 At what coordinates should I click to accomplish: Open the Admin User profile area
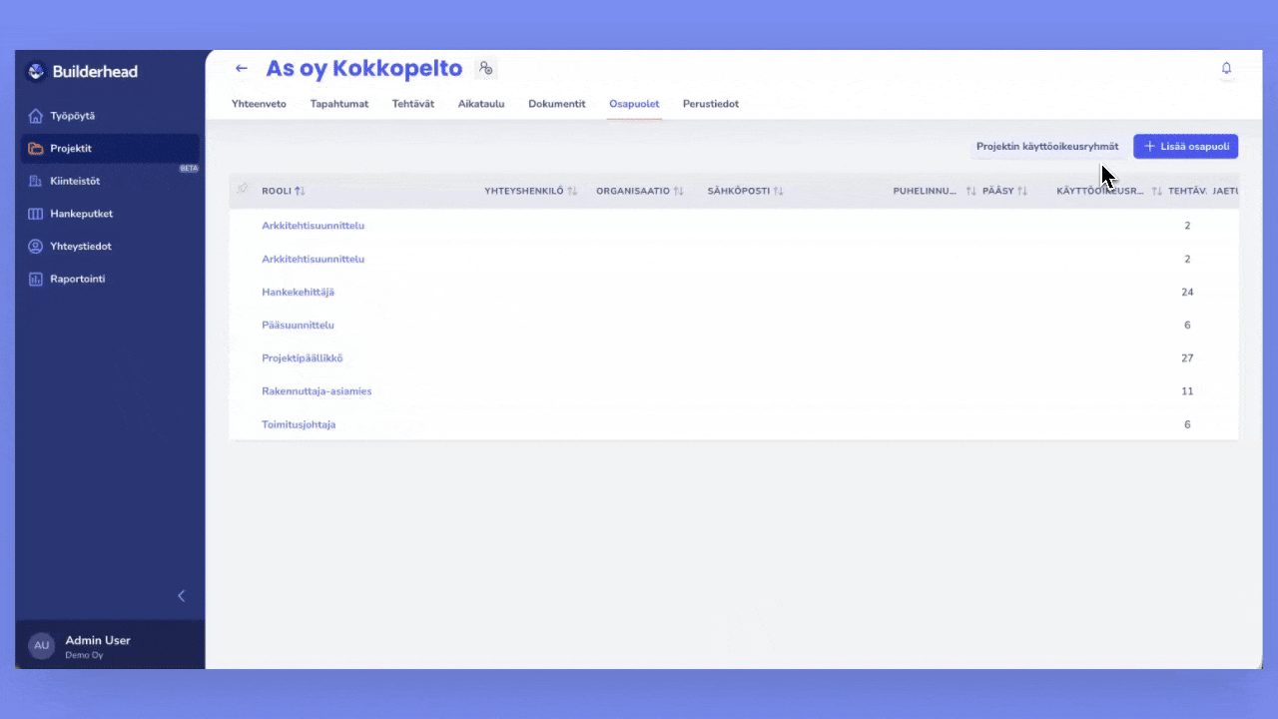click(x=98, y=645)
